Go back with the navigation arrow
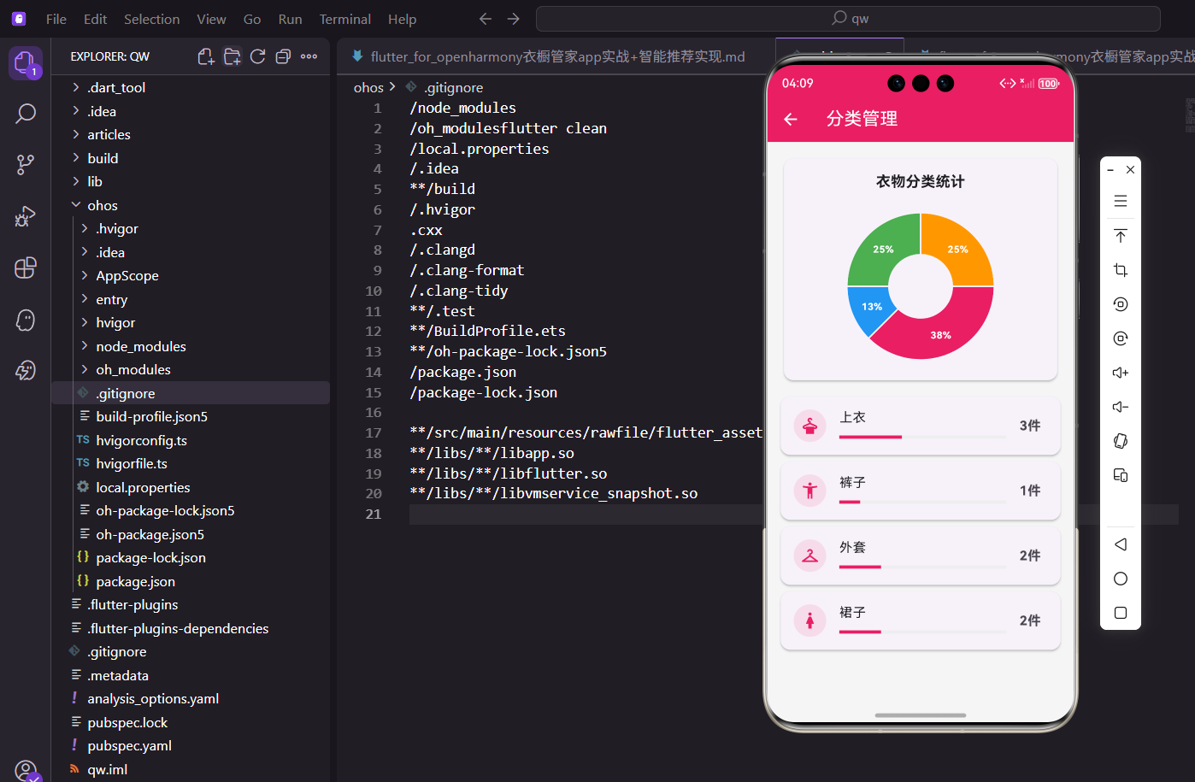This screenshot has width=1195, height=782. 486,19
